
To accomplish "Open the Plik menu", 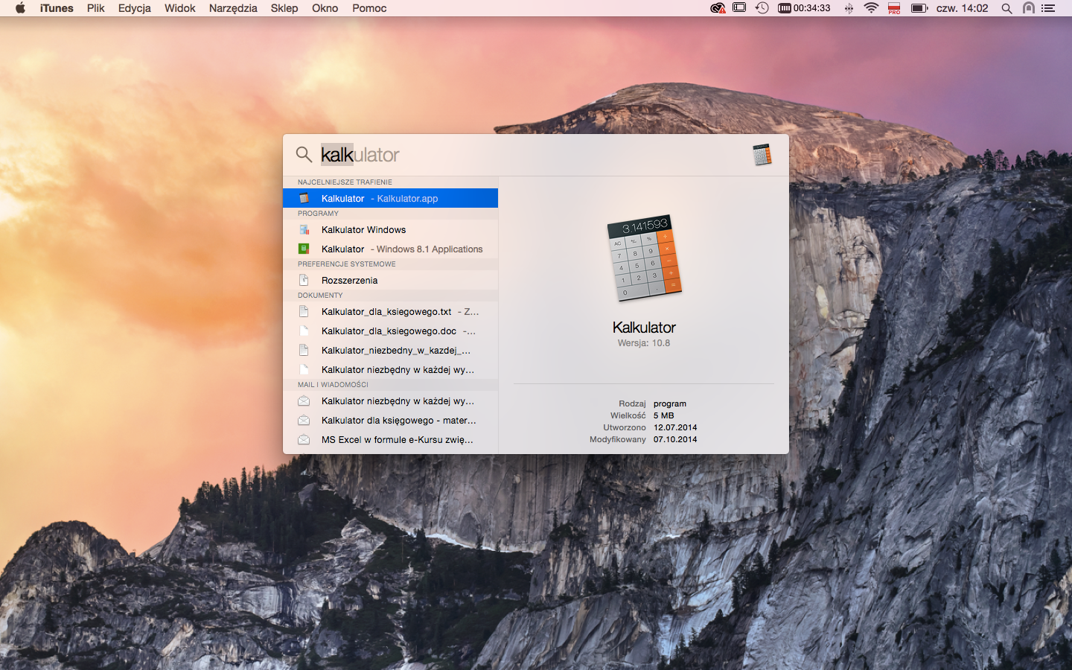I will [x=96, y=8].
